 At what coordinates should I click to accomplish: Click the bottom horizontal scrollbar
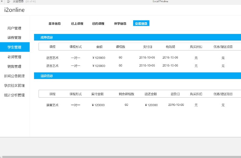pos(121,157)
